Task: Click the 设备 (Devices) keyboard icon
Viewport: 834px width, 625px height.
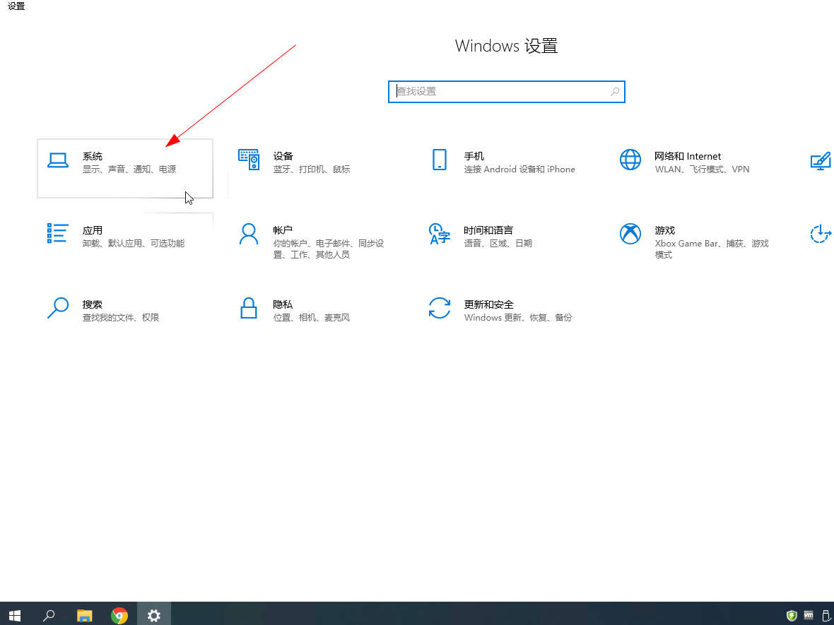Action: tap(249, 160)
